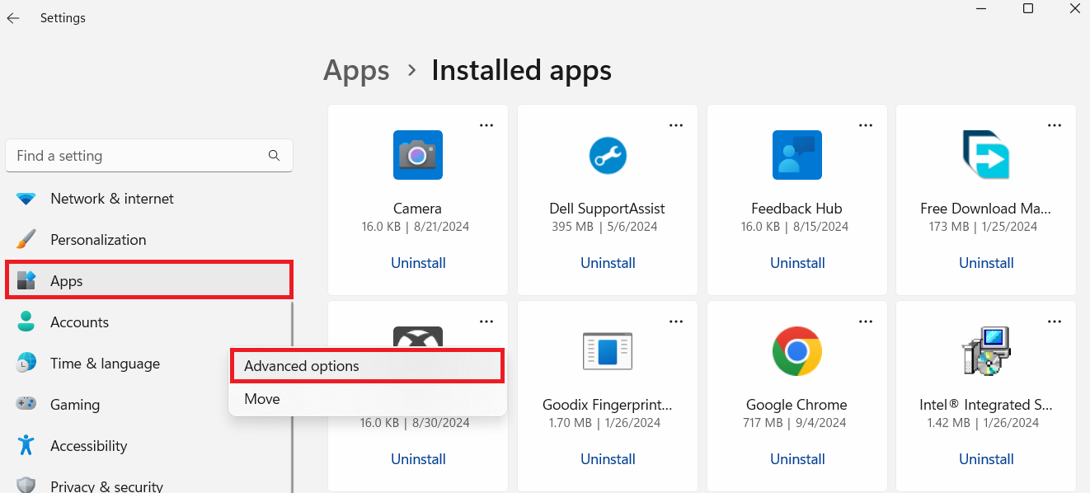Viewport: 1090px width, 493px height.
Task: Click the Installed apps heading
Action: tap(522, 71)
